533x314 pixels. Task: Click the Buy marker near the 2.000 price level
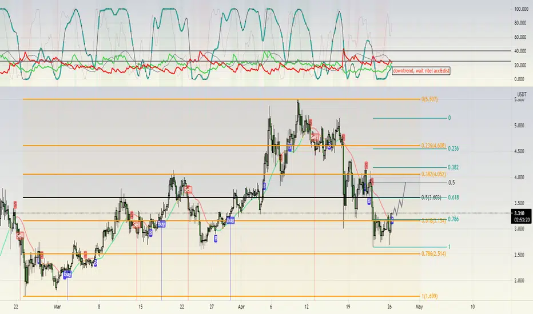[x=67, y=274]
